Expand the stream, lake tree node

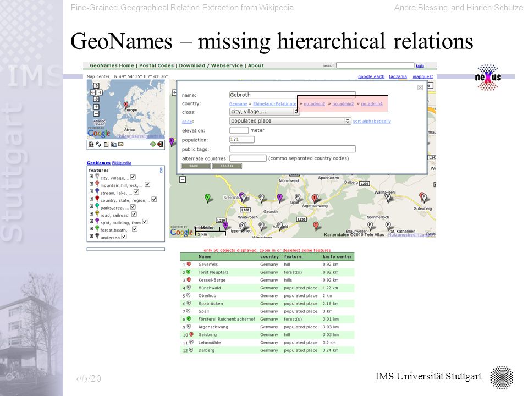[91, 191]
